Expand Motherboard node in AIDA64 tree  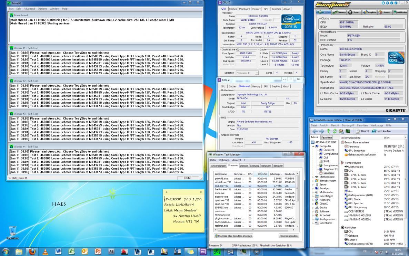pos(313,177)
